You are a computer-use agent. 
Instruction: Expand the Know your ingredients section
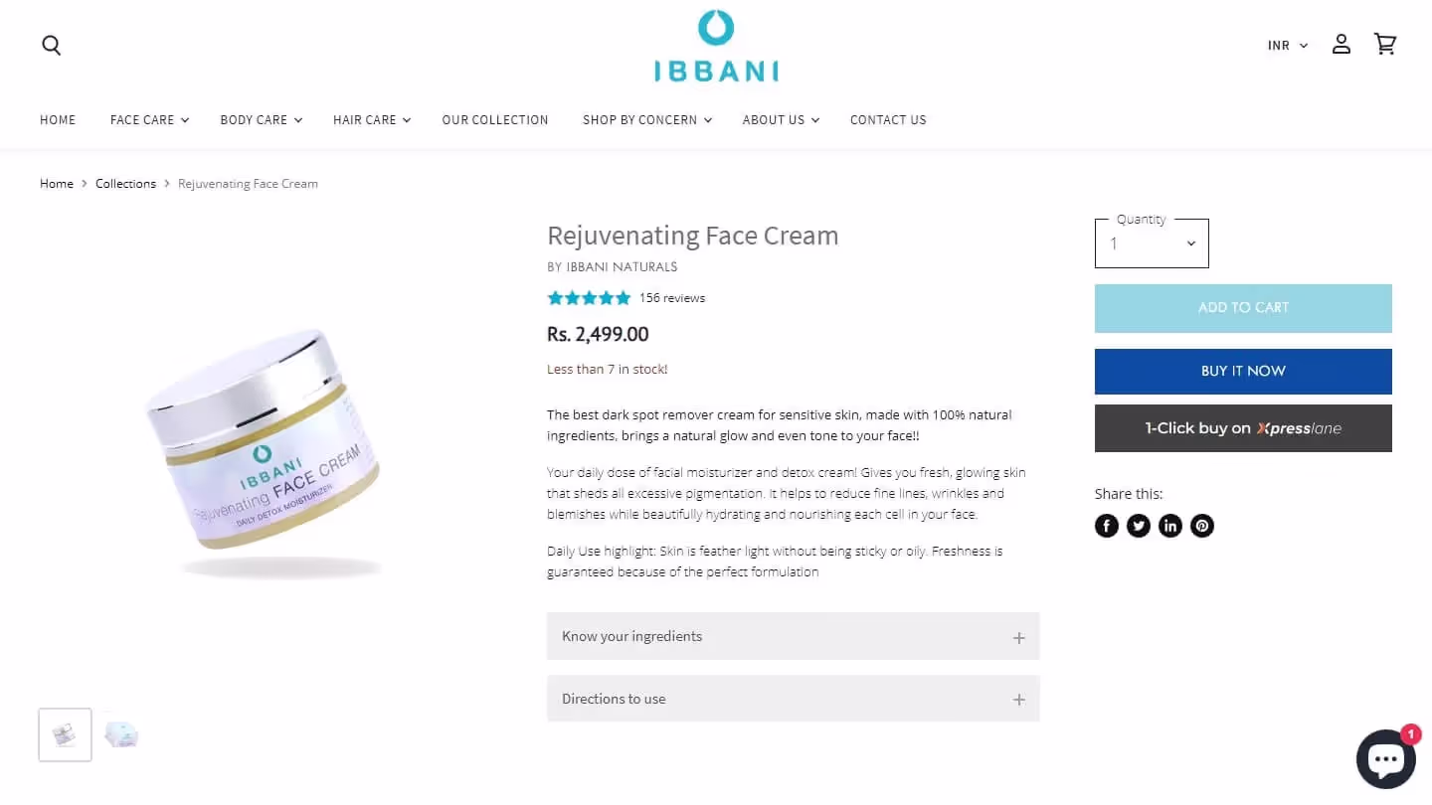(793, 636)
